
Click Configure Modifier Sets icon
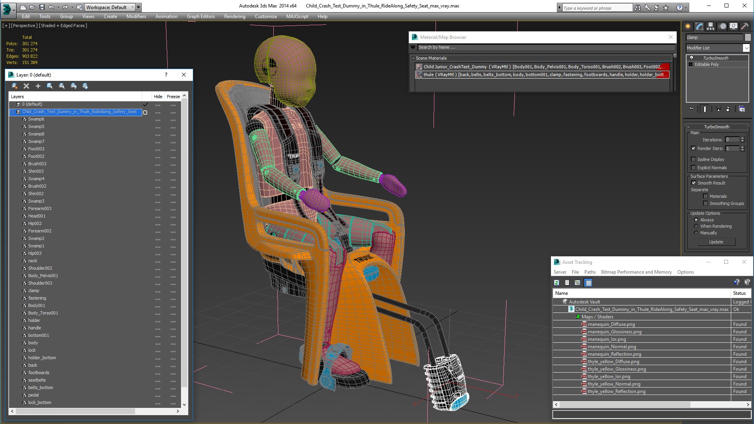point(742,109)
